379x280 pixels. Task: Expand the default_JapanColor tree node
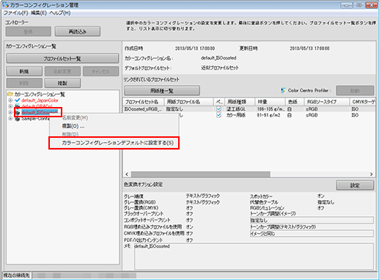10,100
